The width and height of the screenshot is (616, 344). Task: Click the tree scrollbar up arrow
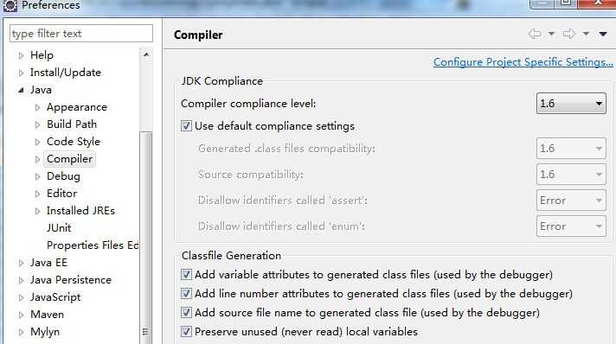[x=146, y=54]
